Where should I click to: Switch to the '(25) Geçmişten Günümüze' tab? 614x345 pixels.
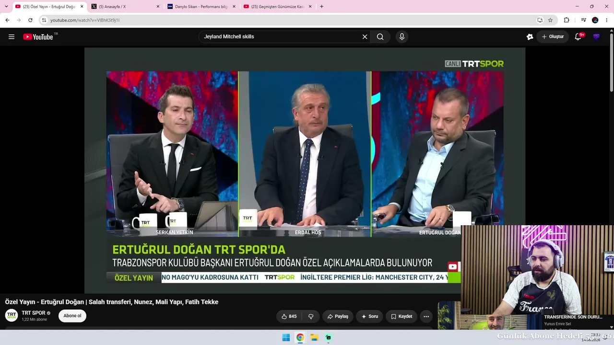pos(277,7)
